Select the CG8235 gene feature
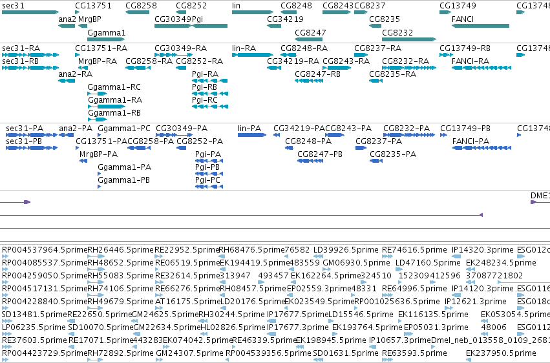Screen dimensions: 550x363 point(375,26)
